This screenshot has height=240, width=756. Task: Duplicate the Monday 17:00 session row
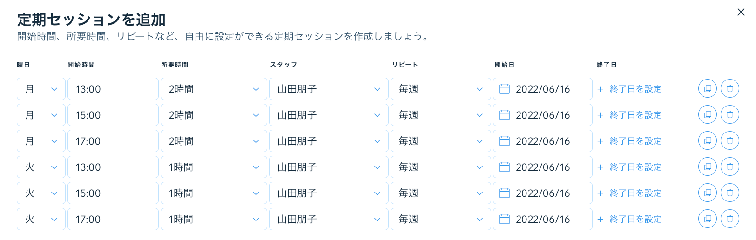708,140
